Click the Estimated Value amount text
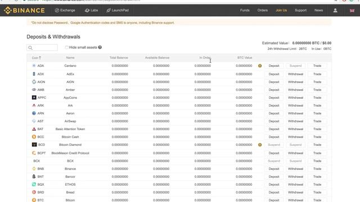Viewport: 360px width, 202px height. point(312,43)
